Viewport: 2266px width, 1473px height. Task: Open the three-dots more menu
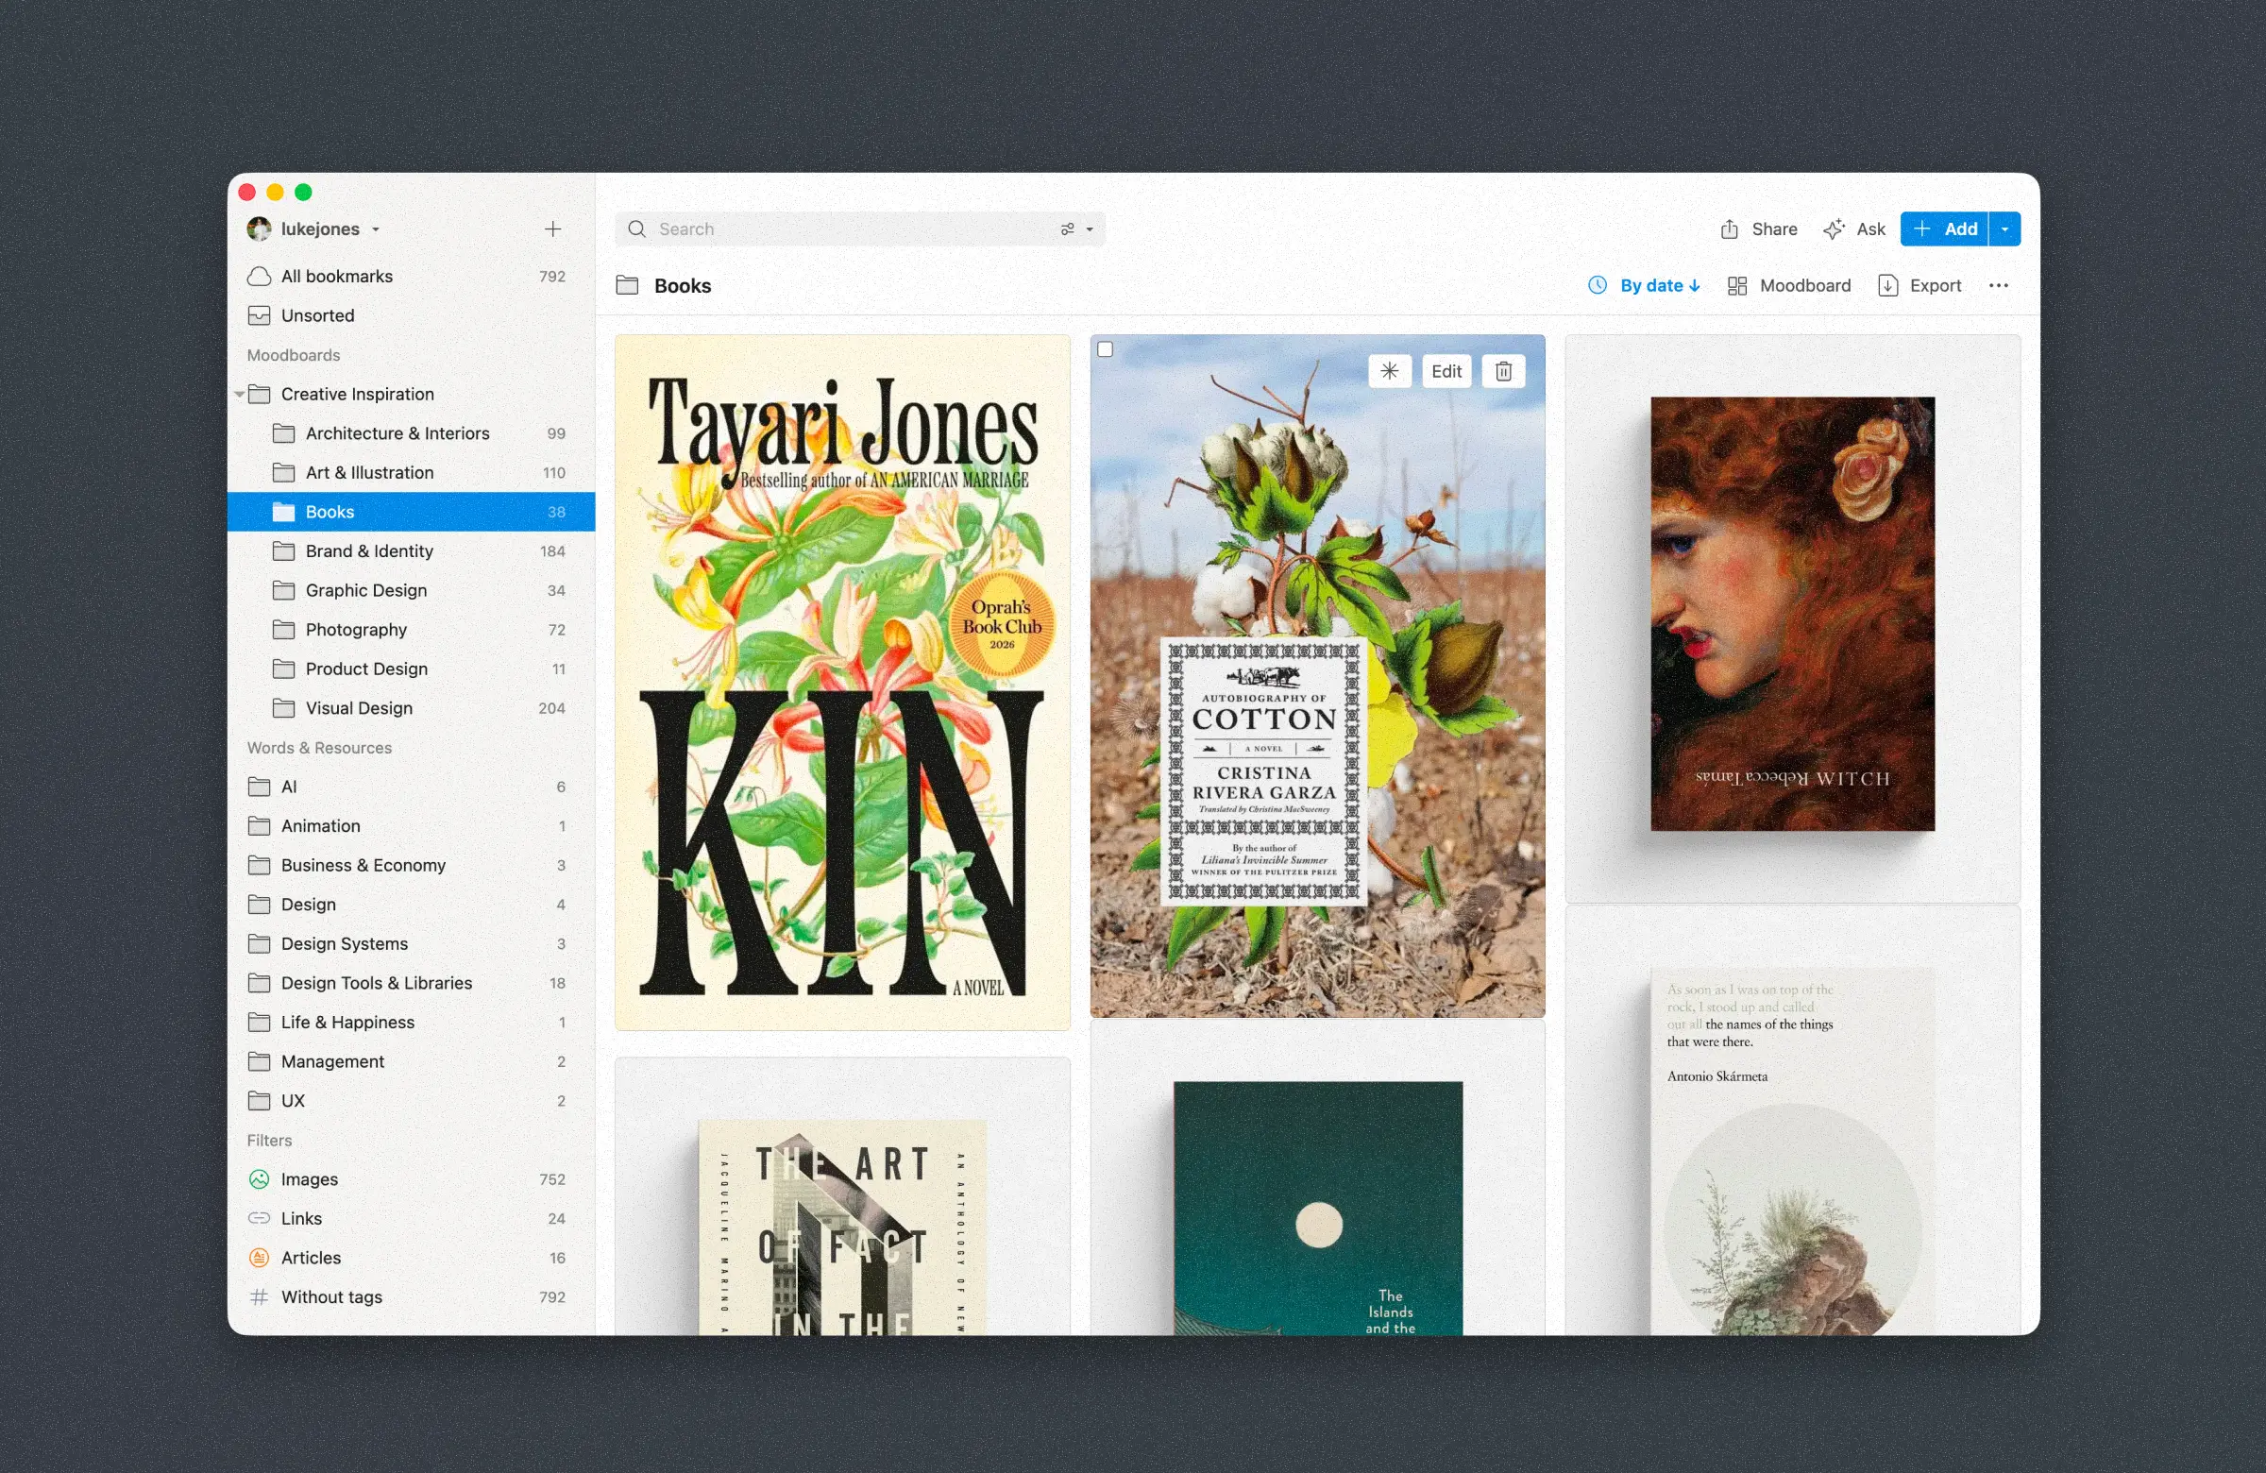pos(1998,286)
